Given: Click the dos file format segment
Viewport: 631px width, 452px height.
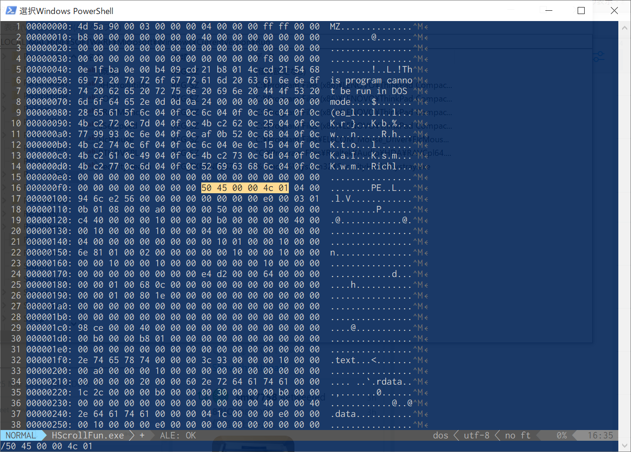Looking at the screenshot, I should coord(440,436).
